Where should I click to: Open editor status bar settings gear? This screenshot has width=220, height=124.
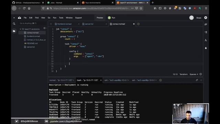(201, 74)
